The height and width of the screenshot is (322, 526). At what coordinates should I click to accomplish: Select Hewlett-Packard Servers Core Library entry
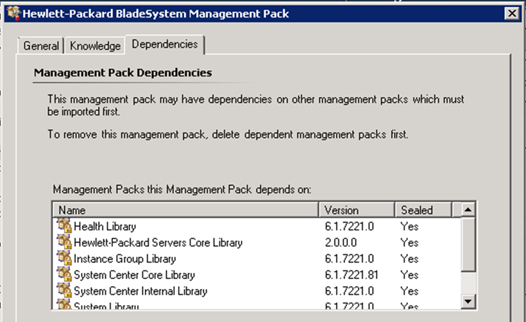(x=158, y=243)
